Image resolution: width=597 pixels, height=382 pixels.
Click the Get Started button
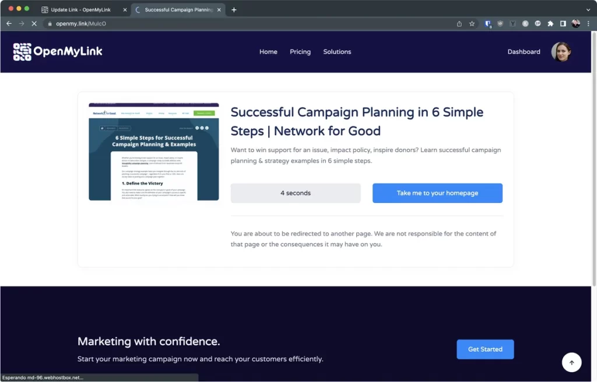tap(485, 349)
